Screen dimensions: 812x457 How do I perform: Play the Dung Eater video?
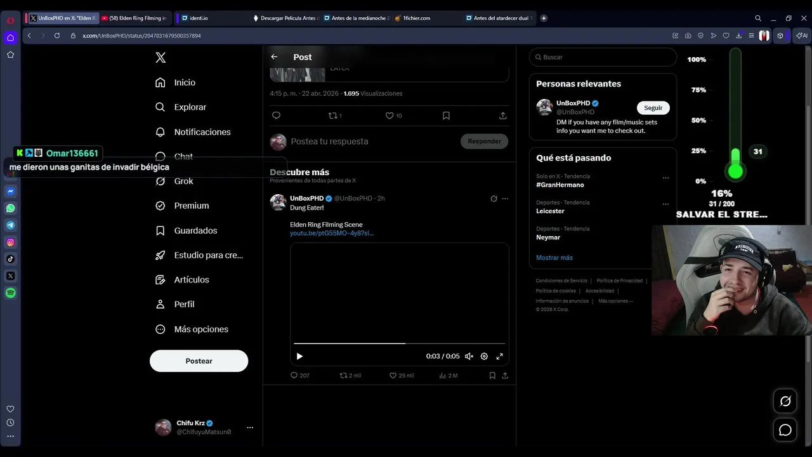point(299,357)
